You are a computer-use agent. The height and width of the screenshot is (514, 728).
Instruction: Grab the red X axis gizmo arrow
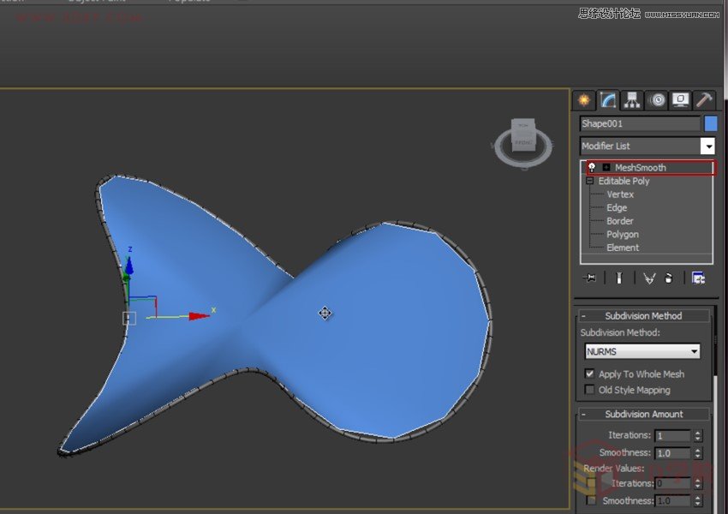click(x=200, y=316)
